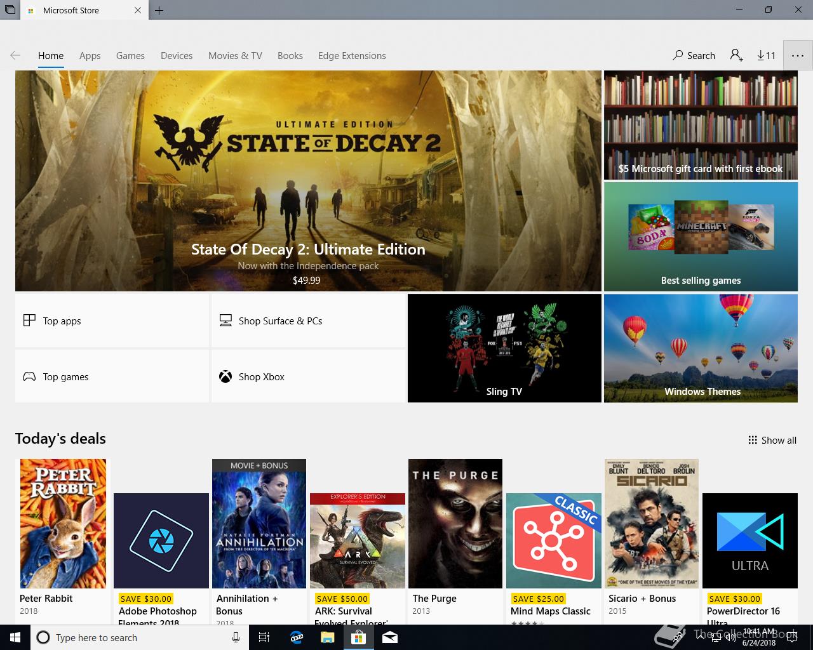813x650 pixels.
Task: Open the Annihilation + Bonus poster
Action: pos(259,524)
